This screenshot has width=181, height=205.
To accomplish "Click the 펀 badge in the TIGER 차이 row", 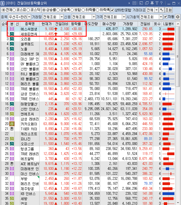I will pos(12,129).
